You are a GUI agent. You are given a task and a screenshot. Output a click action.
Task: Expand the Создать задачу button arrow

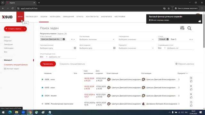(x=24, y=29)
